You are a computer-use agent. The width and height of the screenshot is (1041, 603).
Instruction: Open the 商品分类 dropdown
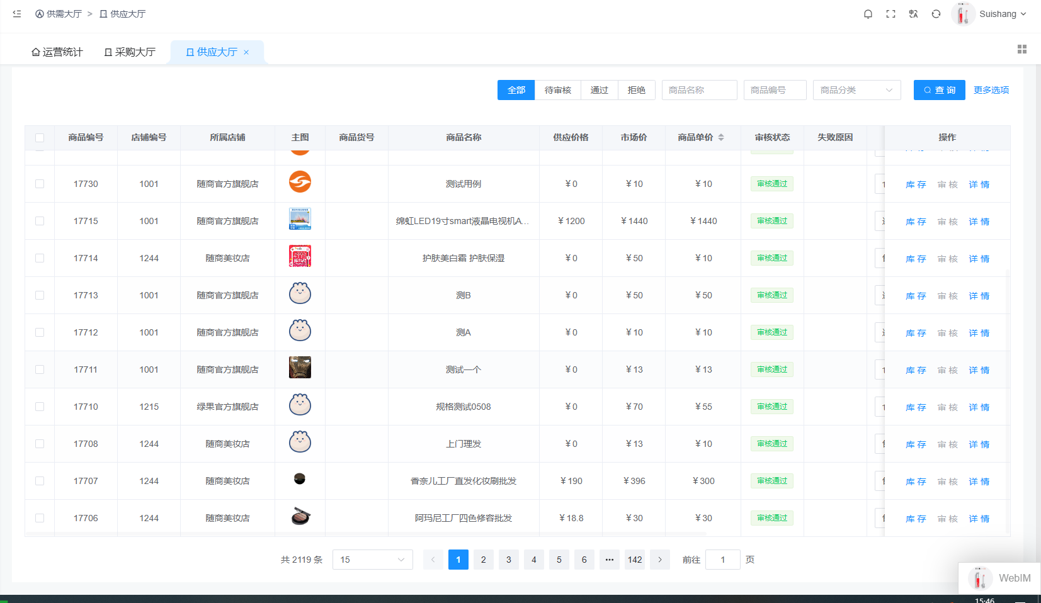click(x=856, y=90)
